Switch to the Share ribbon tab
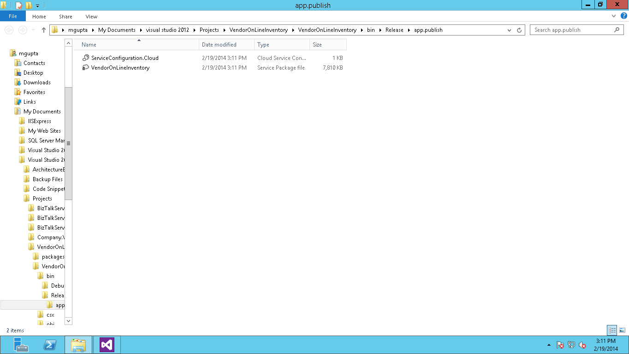This screenshot has width=629, height=354. tap(65, 17)
